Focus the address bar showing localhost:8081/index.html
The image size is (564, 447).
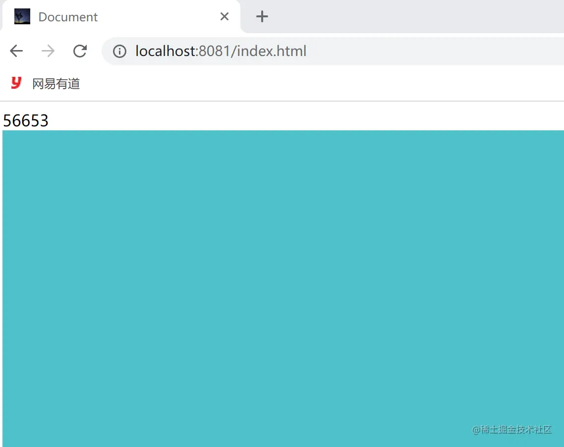[333, 51]
